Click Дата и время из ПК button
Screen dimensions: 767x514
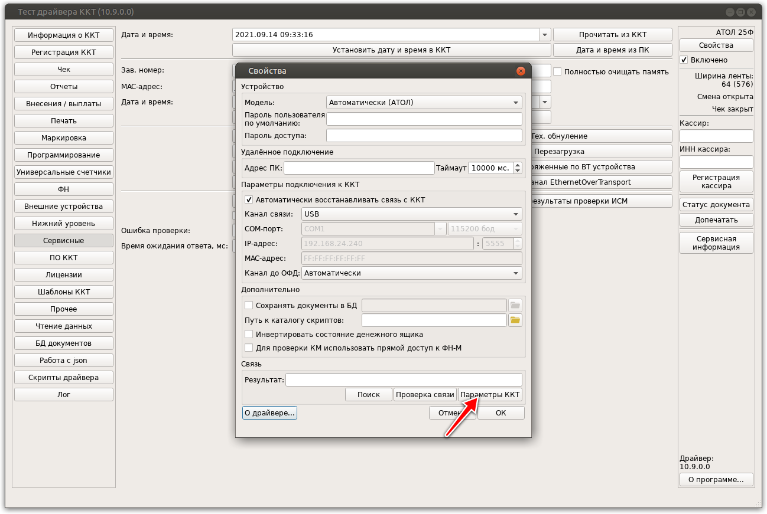click(x=613, y=50)
